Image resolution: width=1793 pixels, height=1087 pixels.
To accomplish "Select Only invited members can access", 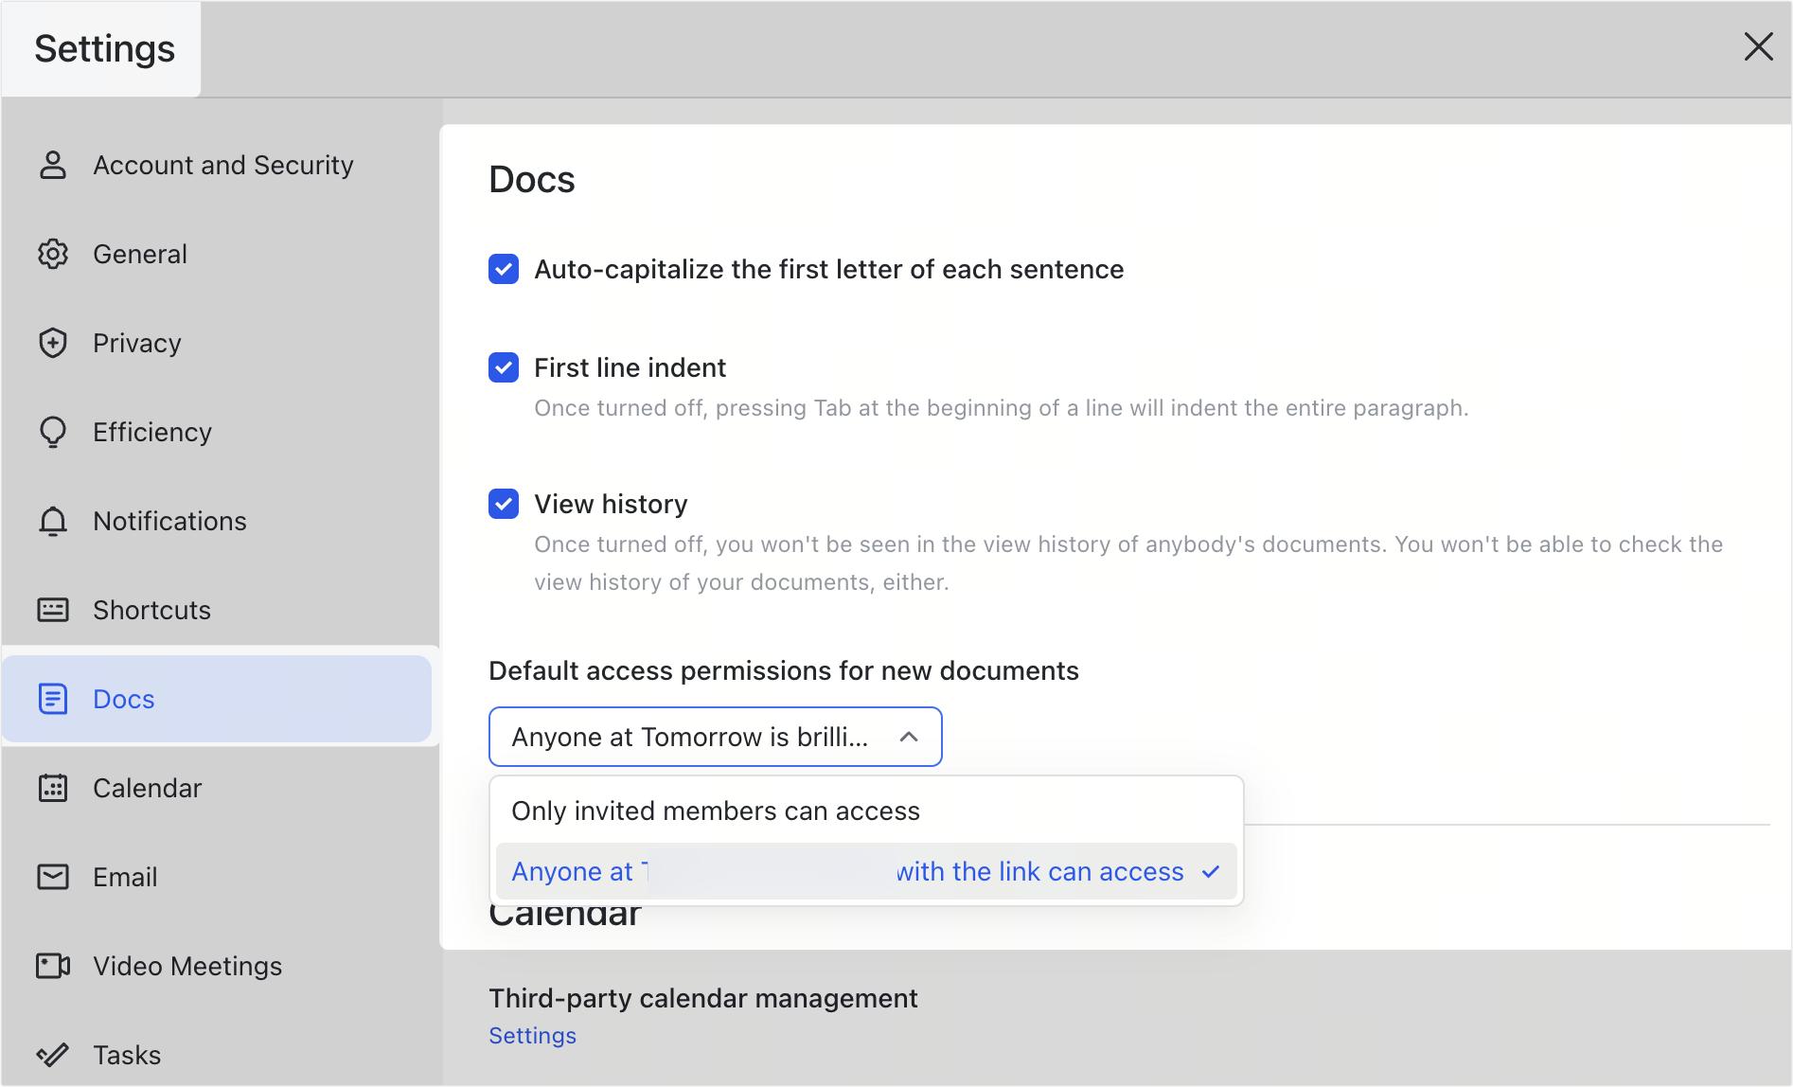I will pos(716,811).
